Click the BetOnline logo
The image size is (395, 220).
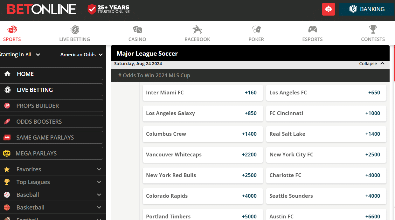40,9
